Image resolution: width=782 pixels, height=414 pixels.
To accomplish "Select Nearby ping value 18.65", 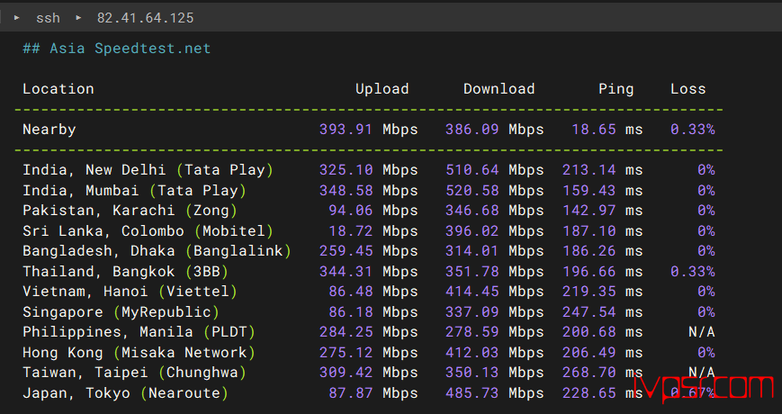I will [x=594, y=130].
